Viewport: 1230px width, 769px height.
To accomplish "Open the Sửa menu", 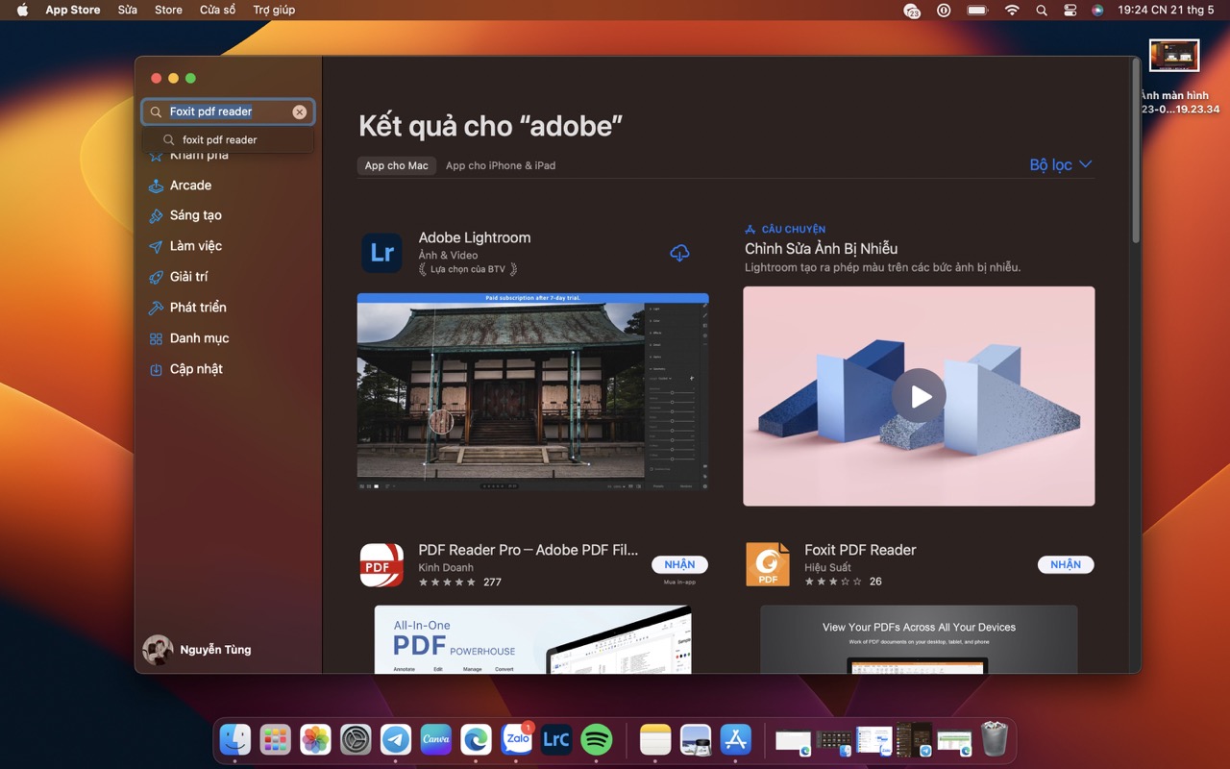I will (x=127, y=10).
